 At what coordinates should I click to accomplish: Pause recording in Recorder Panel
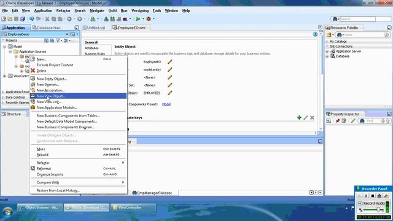[x=366, y=196]
